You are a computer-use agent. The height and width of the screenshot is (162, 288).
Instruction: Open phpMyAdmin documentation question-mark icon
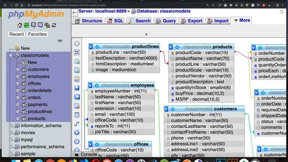(x=33, y=25)
